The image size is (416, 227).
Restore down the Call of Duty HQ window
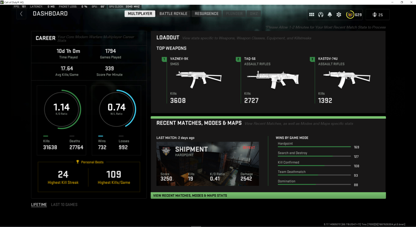click(402, 2)
